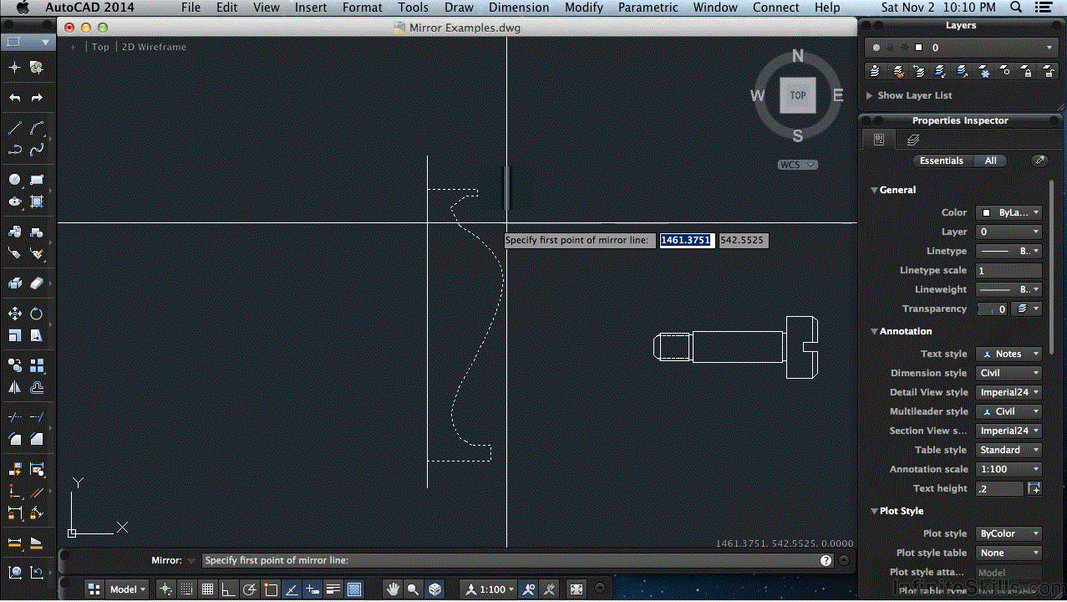
Task: Click the full screen icon in status bar
Action: click(577, 589)
